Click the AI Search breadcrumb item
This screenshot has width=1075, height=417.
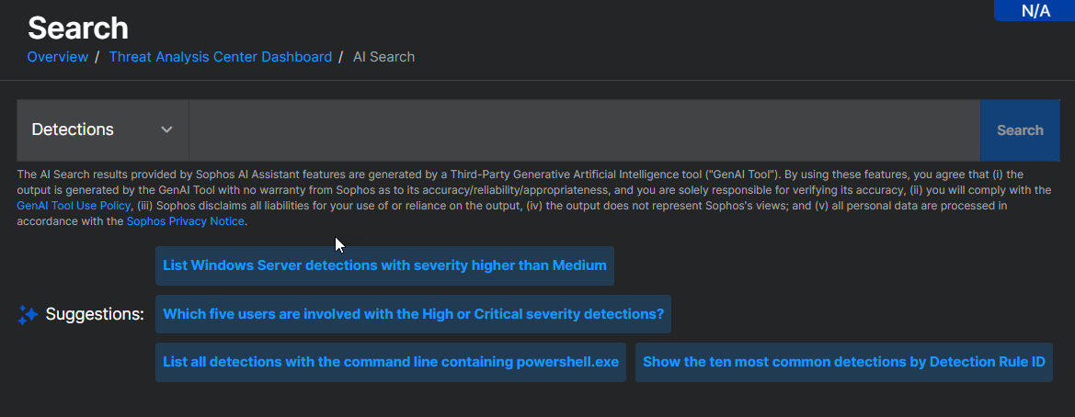tap(383, 57)
